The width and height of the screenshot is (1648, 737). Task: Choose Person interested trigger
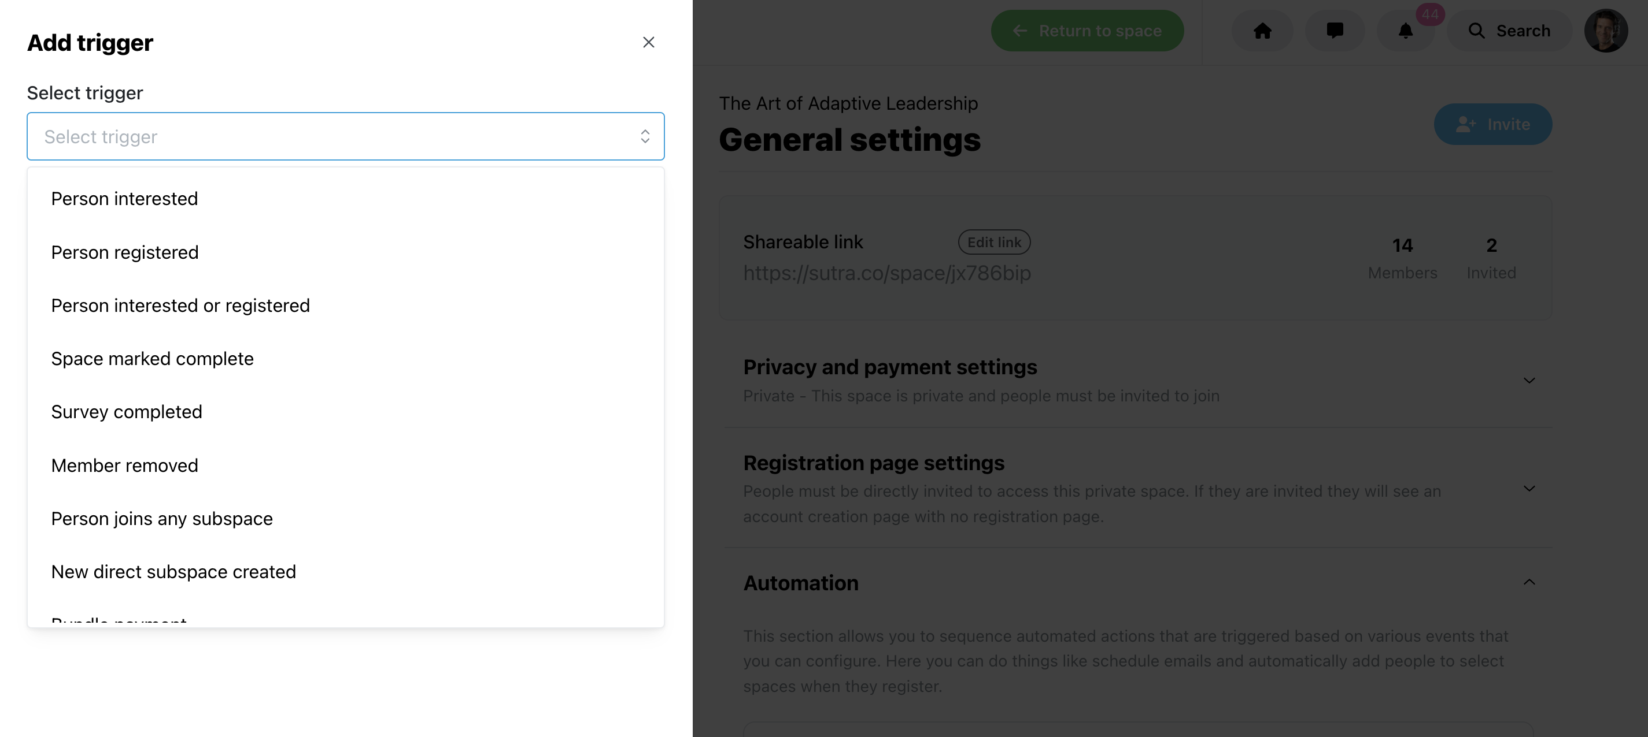[x=345, y=199]
